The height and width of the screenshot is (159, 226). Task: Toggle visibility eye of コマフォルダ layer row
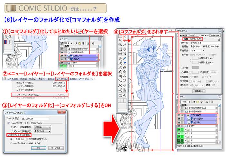coord(179,115)
